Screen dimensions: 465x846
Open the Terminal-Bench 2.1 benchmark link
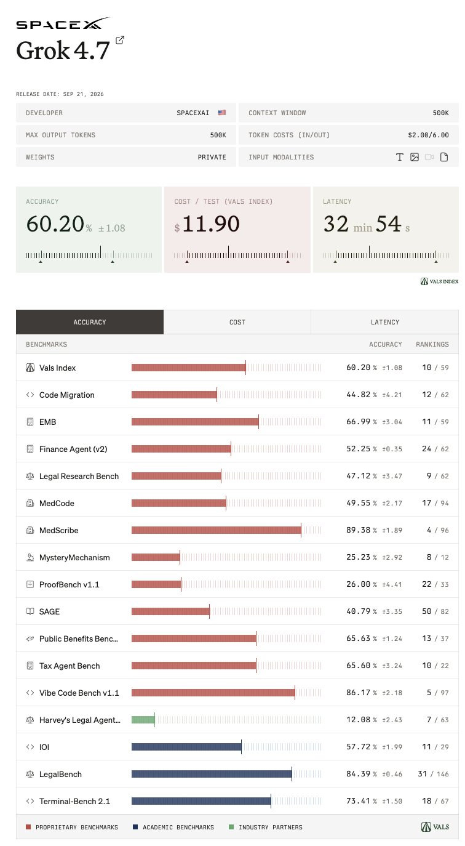(x=75, y=801)
